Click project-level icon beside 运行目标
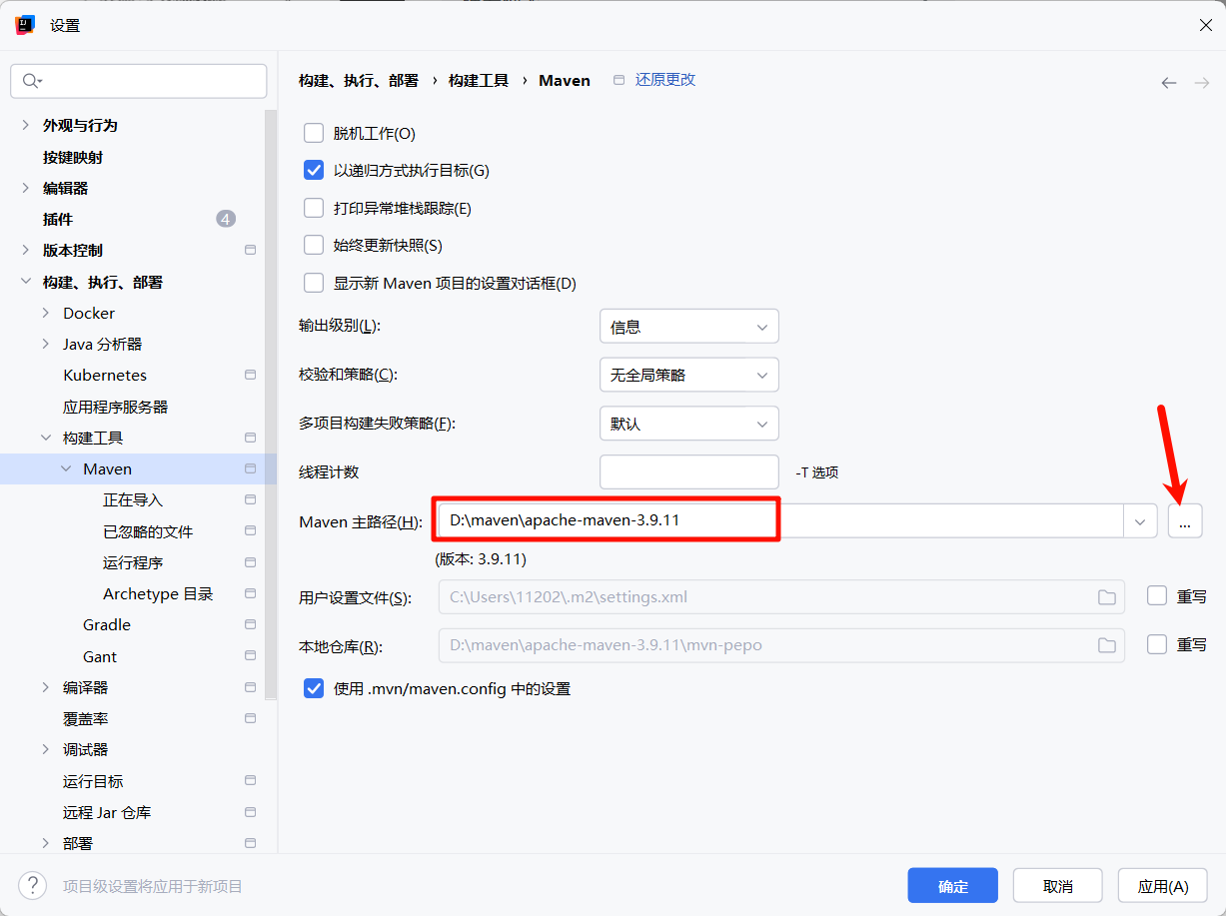 pos(250,781)
